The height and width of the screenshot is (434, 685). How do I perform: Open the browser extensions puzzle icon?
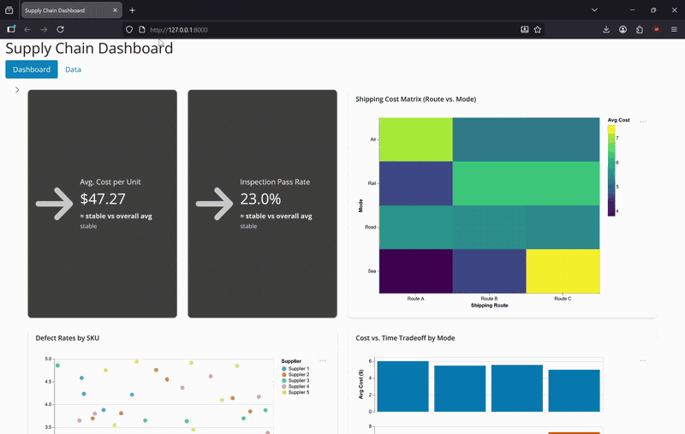click(x=640, y=29)
